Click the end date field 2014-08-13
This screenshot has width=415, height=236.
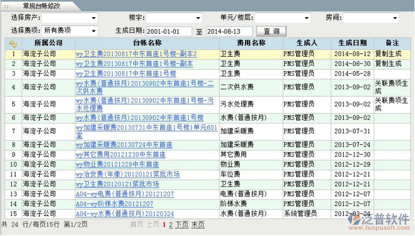coord(229,32)
